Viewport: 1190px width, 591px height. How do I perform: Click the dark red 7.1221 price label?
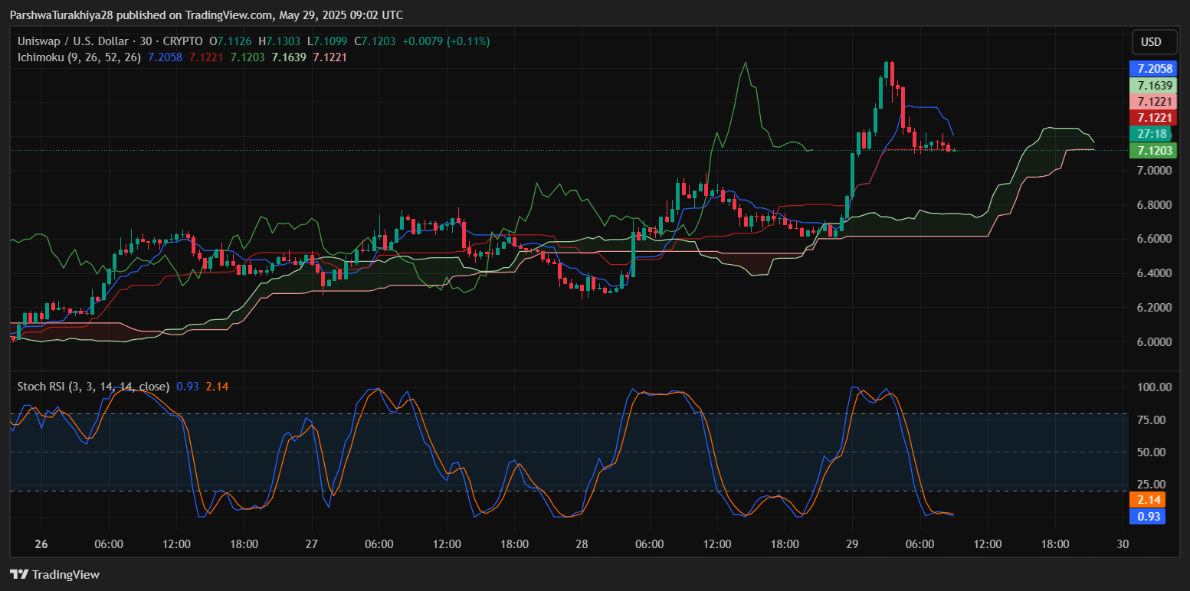pyautogui.click(x=1155, y=117)
